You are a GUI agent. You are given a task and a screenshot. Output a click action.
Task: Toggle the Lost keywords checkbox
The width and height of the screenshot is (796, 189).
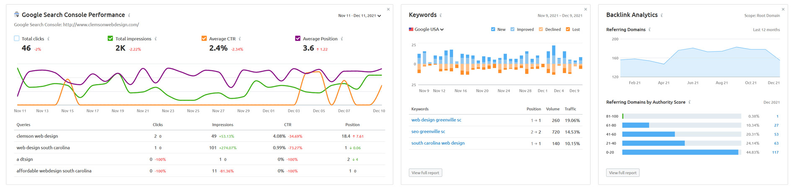(x=568, y=29)
